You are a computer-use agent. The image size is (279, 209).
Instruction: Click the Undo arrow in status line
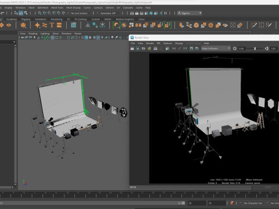point(2,13)
